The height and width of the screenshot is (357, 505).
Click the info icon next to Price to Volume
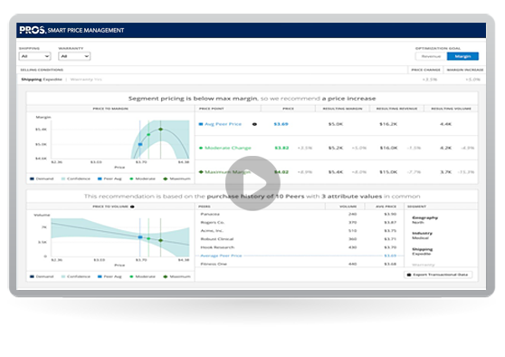pyautogui.click(x=132, y=207)
